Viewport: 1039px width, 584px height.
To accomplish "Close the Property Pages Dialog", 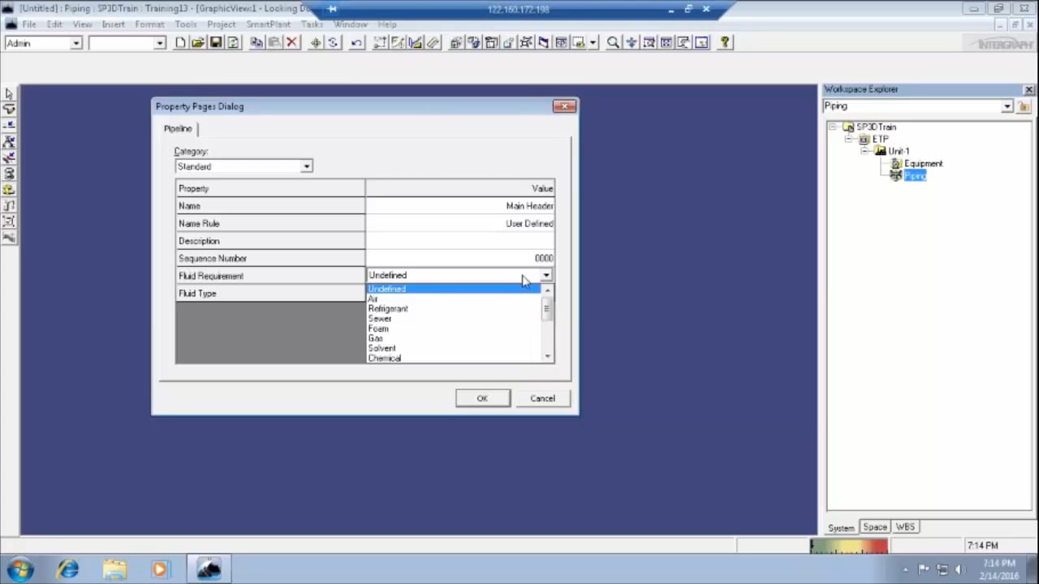I will [x=564, y=106].
